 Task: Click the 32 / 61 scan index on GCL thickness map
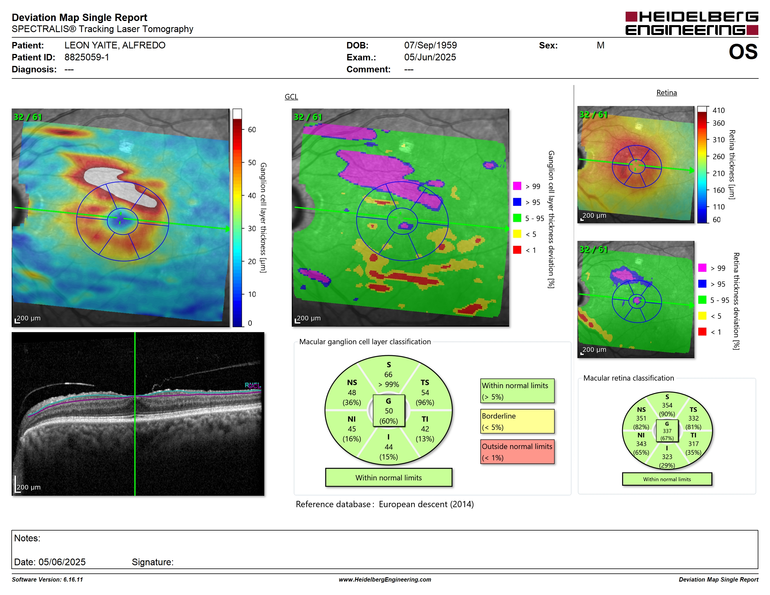pyautogui.click(x=27, y=117)
